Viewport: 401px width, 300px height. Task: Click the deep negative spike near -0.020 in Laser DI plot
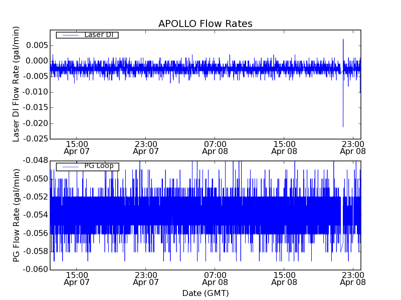[x=343, y=125]
